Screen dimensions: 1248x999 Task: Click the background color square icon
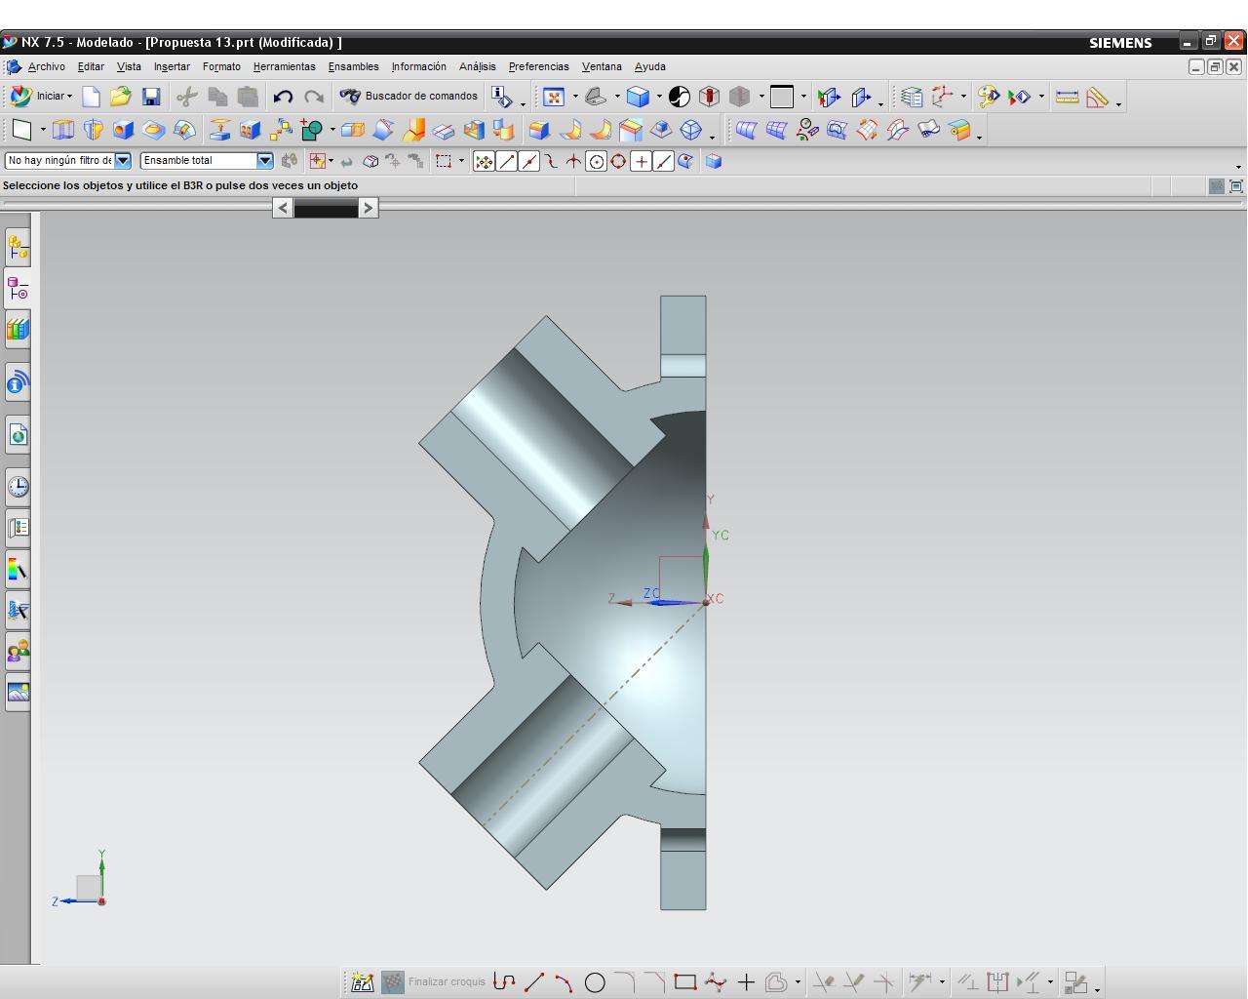click(x=782, y=97)
